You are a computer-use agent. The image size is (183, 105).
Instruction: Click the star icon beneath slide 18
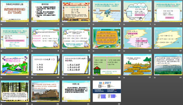(x=155, y=77)
